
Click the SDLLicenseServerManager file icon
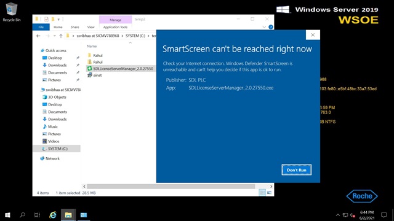pyautogui.click(x=89, y=68)
